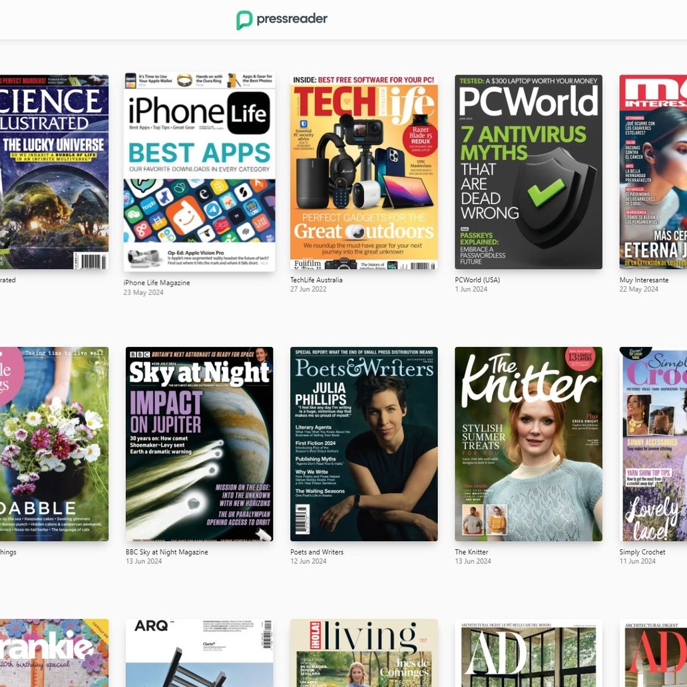Click the PressReader logo in the header

[x=282, y=20]
